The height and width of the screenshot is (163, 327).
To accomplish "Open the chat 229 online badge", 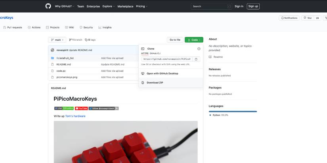I will [64, 109].
